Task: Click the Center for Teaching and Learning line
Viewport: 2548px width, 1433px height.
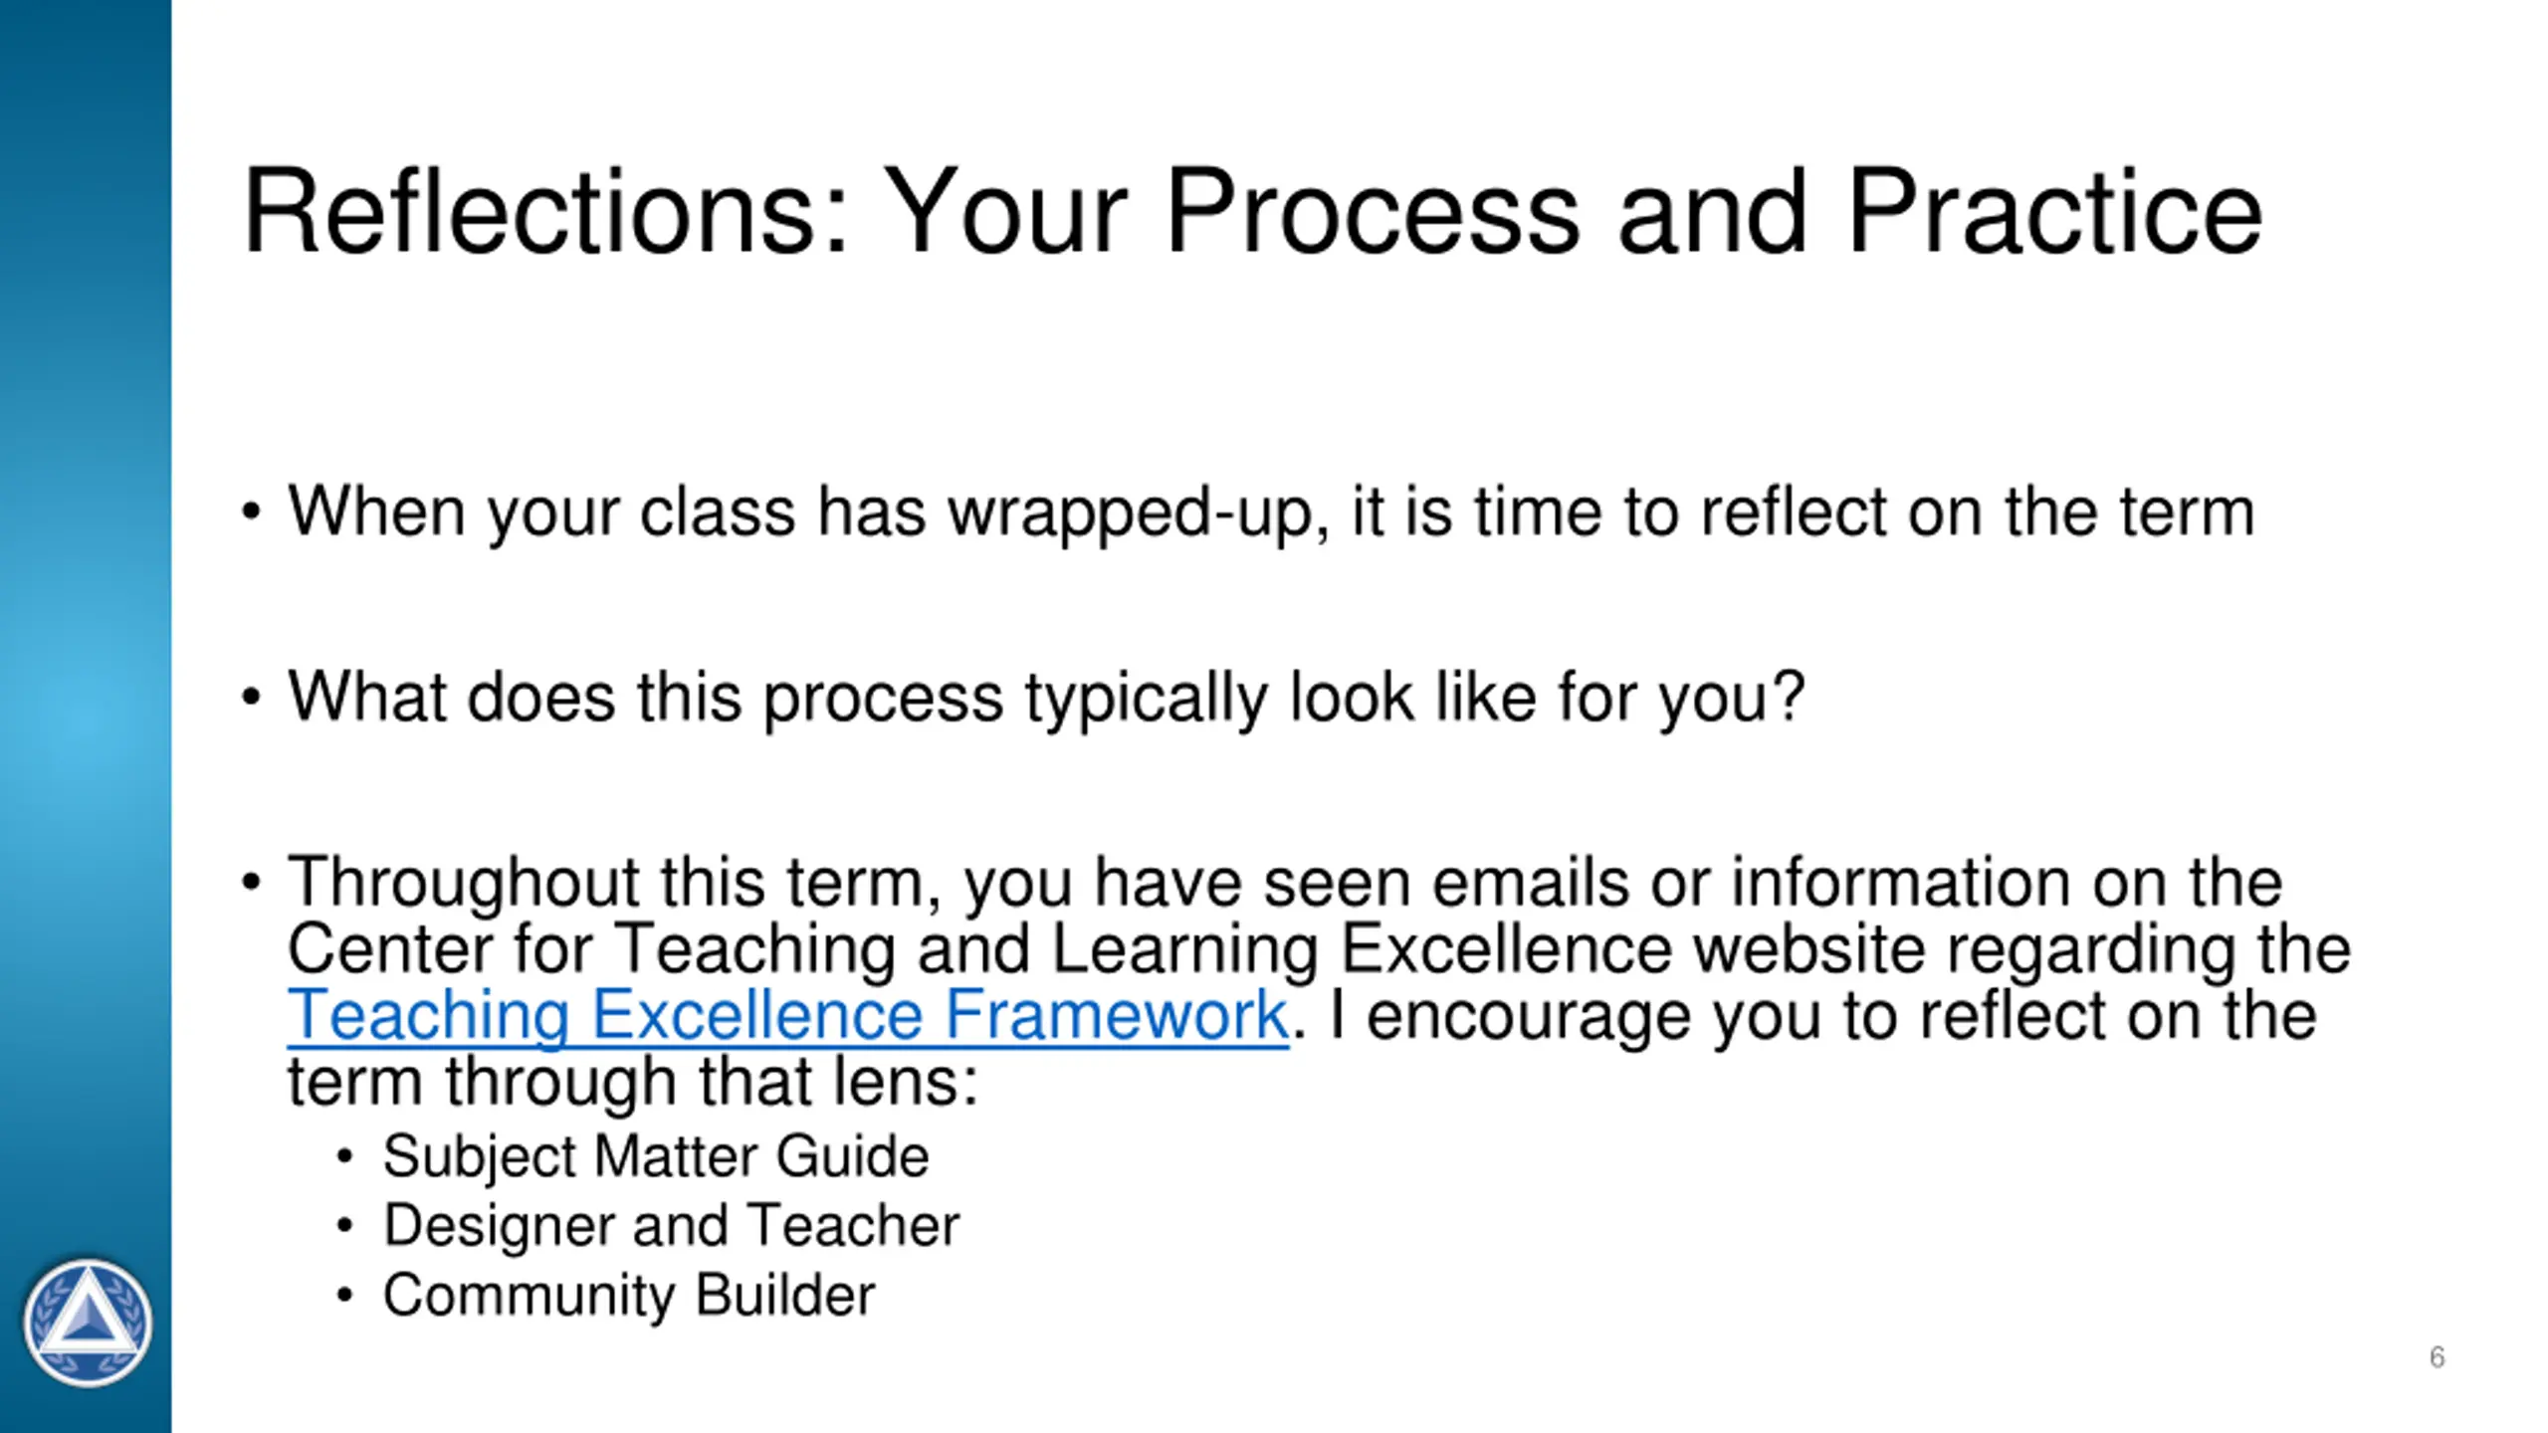Action: pyautogui.click(x=1319, y=948)
